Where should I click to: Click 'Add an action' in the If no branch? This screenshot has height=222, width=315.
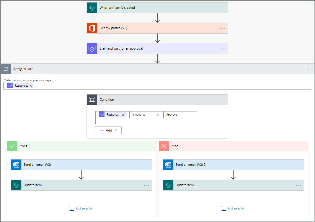(233, 208)
